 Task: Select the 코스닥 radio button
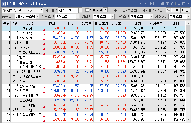click(x=30, y=10)
